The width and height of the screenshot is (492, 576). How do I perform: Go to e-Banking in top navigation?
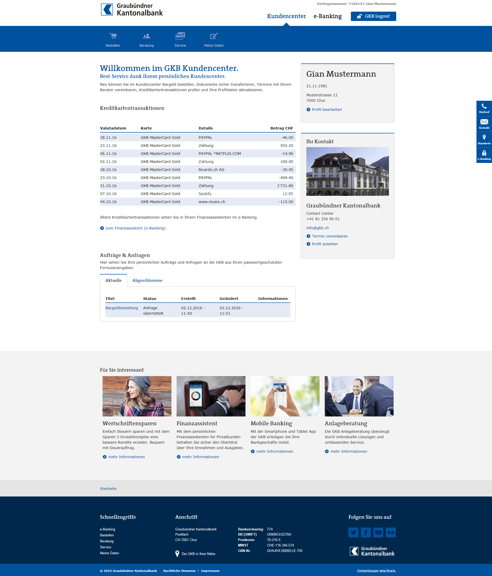click(328, 16)
